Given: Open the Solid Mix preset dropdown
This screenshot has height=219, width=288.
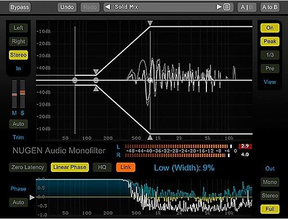Looking at the screenshot, I should pos(163,7).
